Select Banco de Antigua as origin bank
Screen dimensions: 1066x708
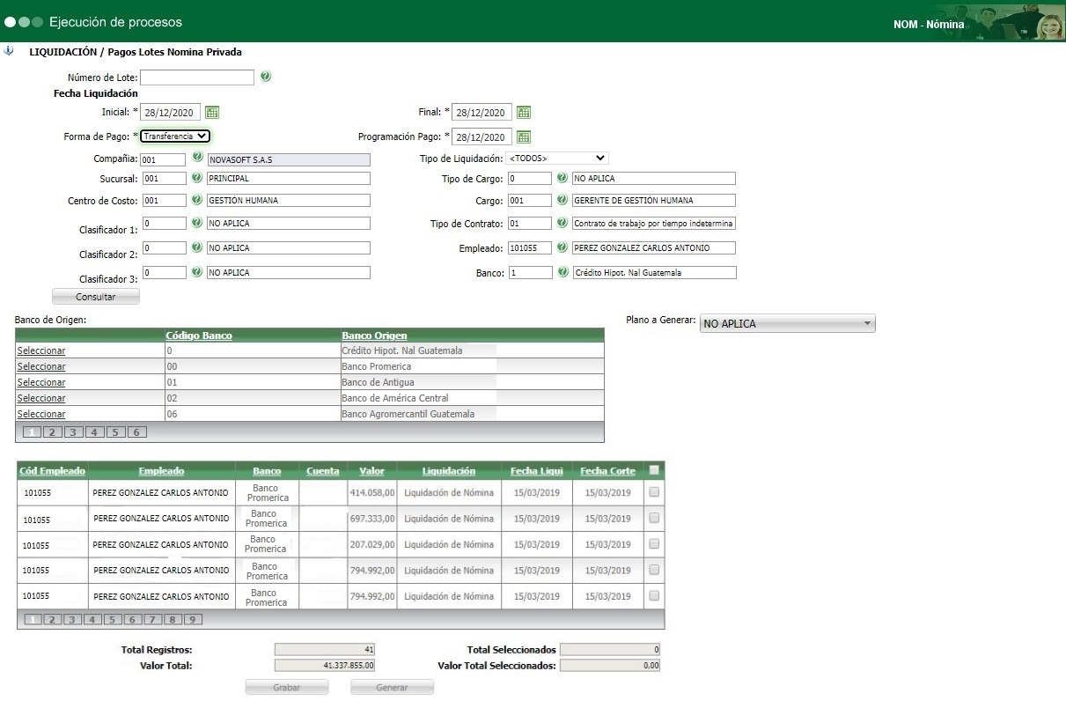41,382
